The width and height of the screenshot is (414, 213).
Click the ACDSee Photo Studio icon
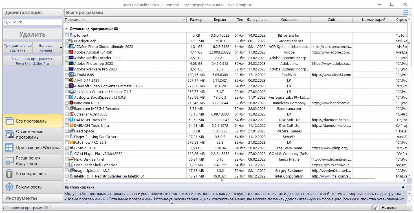[71, 46]
